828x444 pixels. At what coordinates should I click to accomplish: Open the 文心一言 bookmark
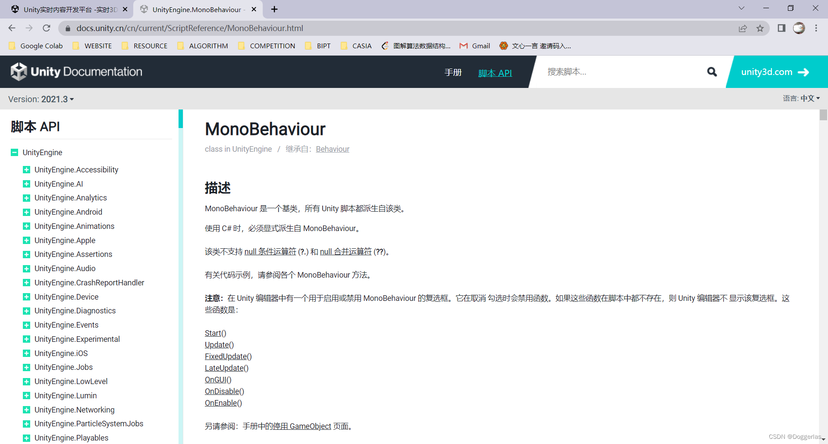535,46
